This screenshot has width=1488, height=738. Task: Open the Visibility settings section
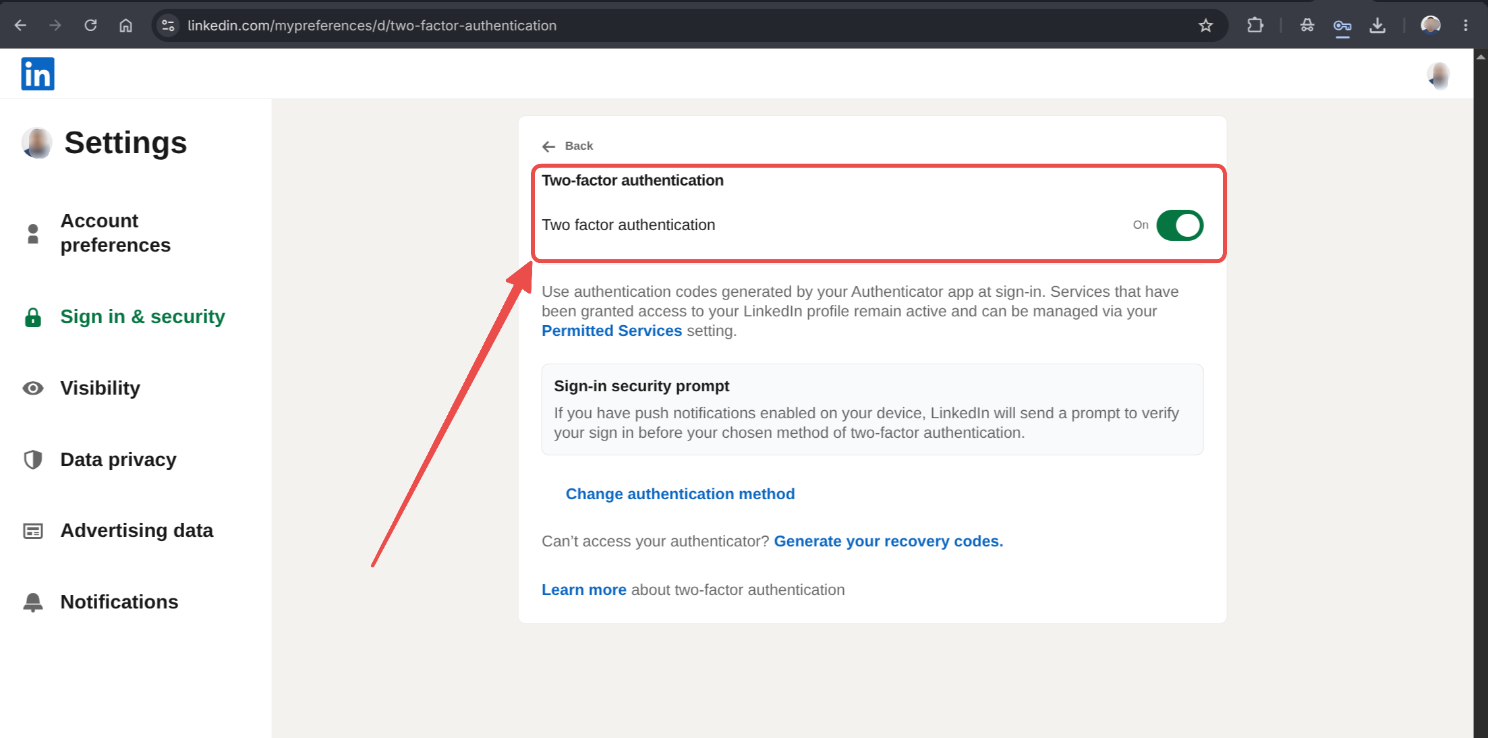click(x=101, y=389)
